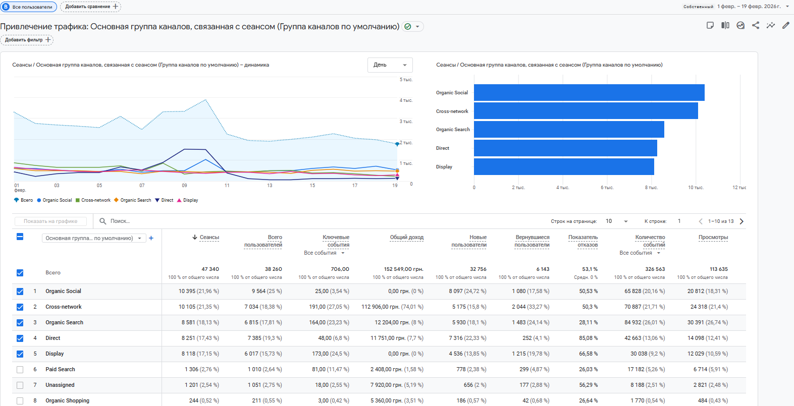Click the blue plus to add secondary dimension
This screenshot has height=406, width=794.
(x=151, y=238)
